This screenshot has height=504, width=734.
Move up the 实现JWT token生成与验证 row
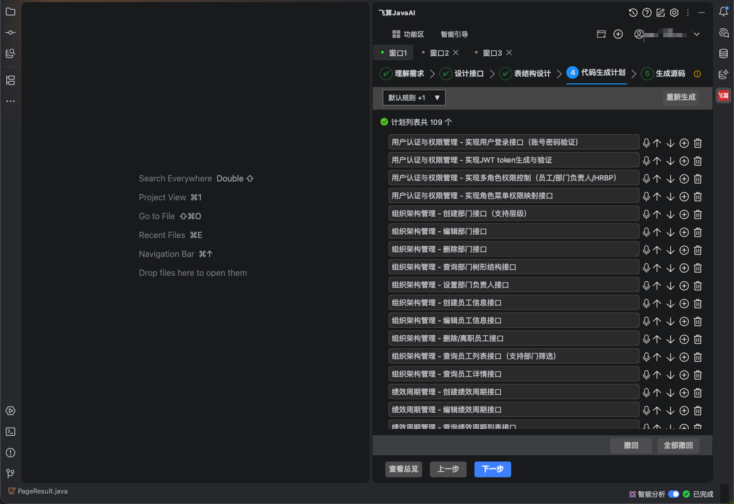tap(657, 161)
